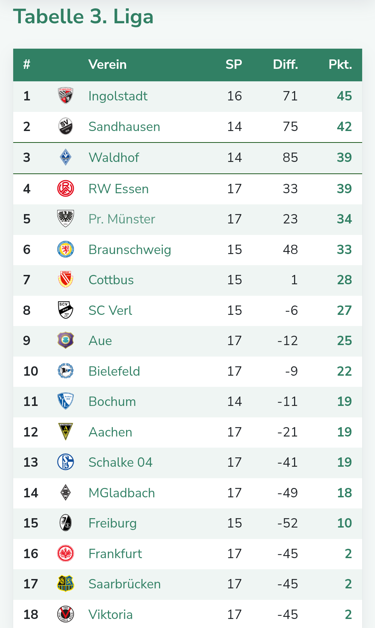
Task: Click the Freiburg club logo
Action: click(65, 523)
